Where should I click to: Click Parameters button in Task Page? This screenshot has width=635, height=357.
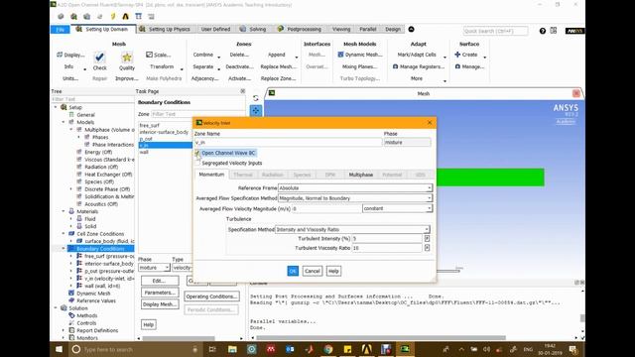point(160,293)
